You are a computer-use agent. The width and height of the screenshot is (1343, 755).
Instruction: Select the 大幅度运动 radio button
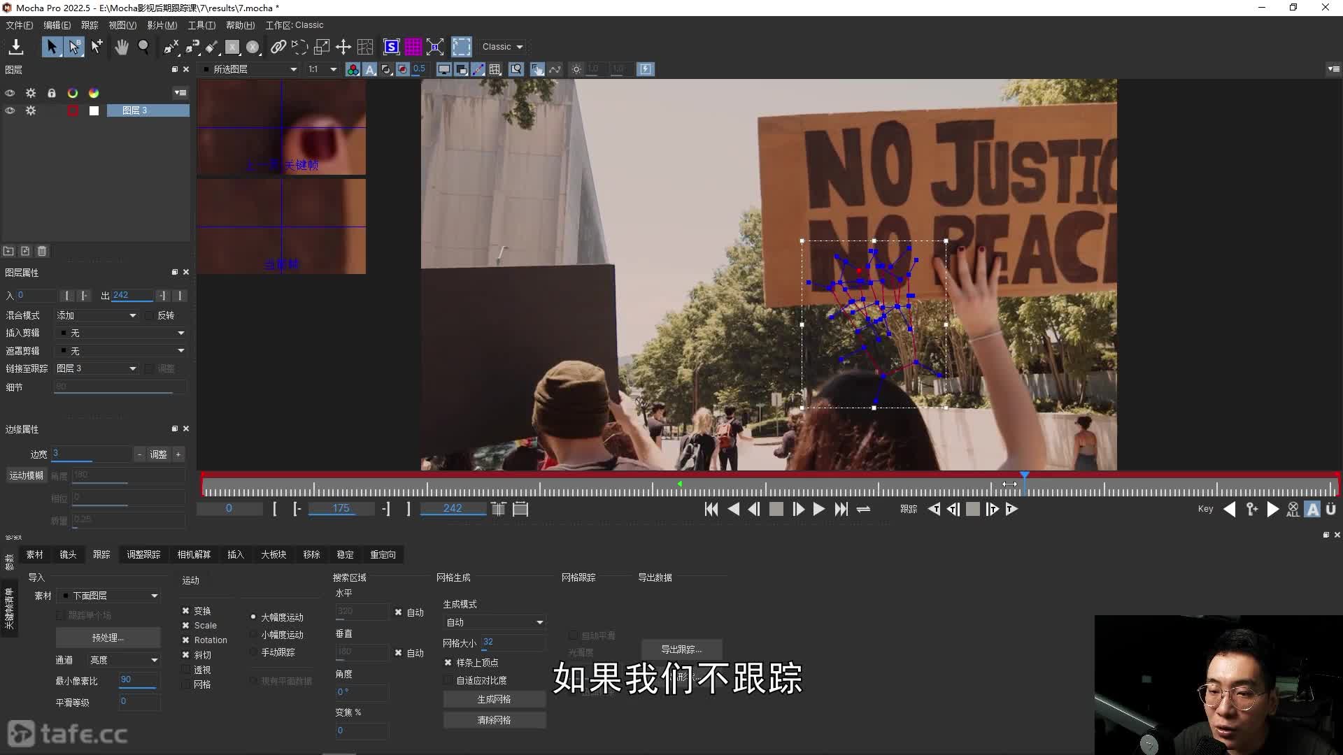(x=253, y=617)
